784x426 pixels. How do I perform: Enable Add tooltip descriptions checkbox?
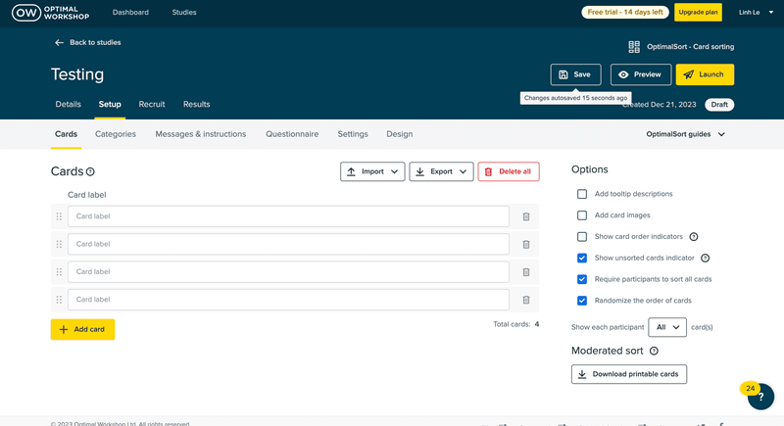coord(582,194)
